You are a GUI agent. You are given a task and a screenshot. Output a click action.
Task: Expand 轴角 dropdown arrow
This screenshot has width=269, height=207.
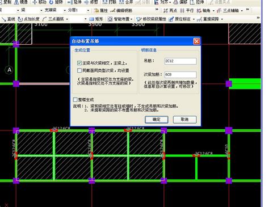click(213, 11)
